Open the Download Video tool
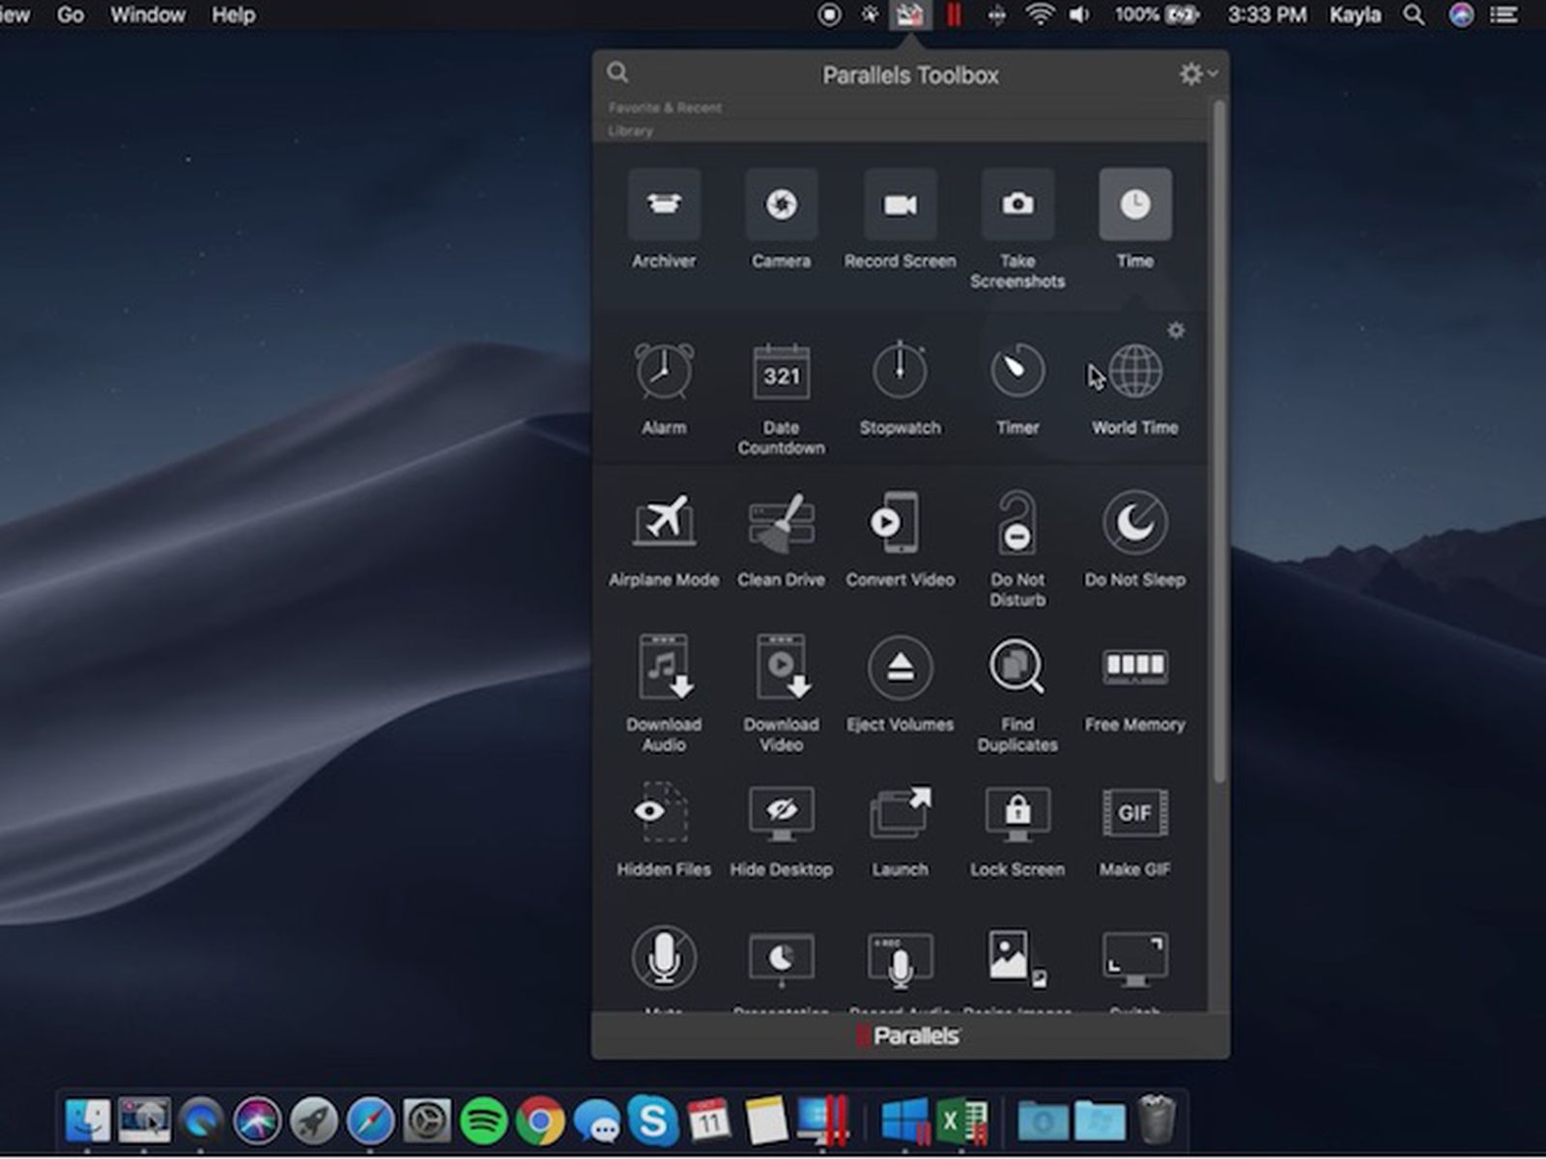1546x1159 pixels. pos(782,666)
